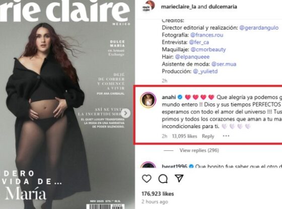Reply to anahi's comment

[208, 136]
